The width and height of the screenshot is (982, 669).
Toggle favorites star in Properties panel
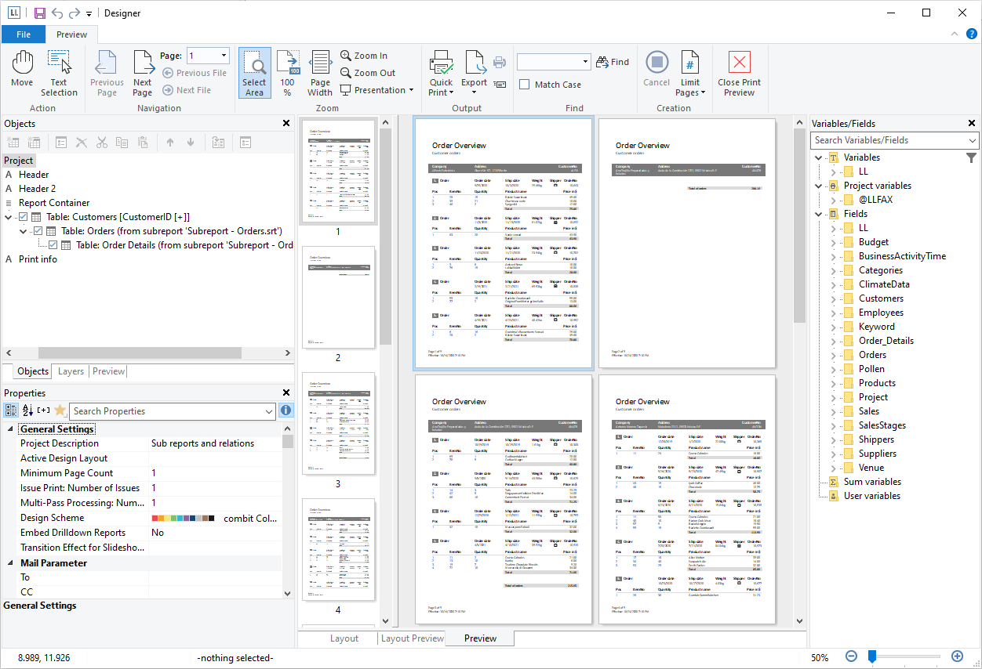[60, 410]
